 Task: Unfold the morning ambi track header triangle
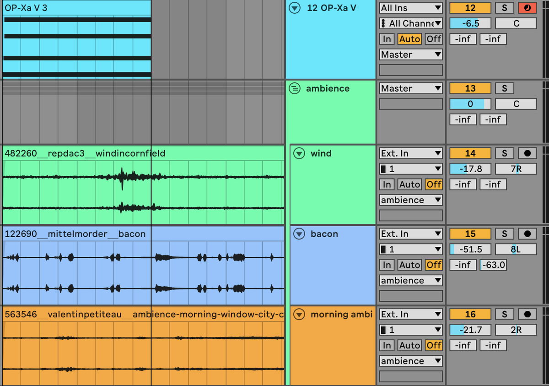[x=299, y=315]
